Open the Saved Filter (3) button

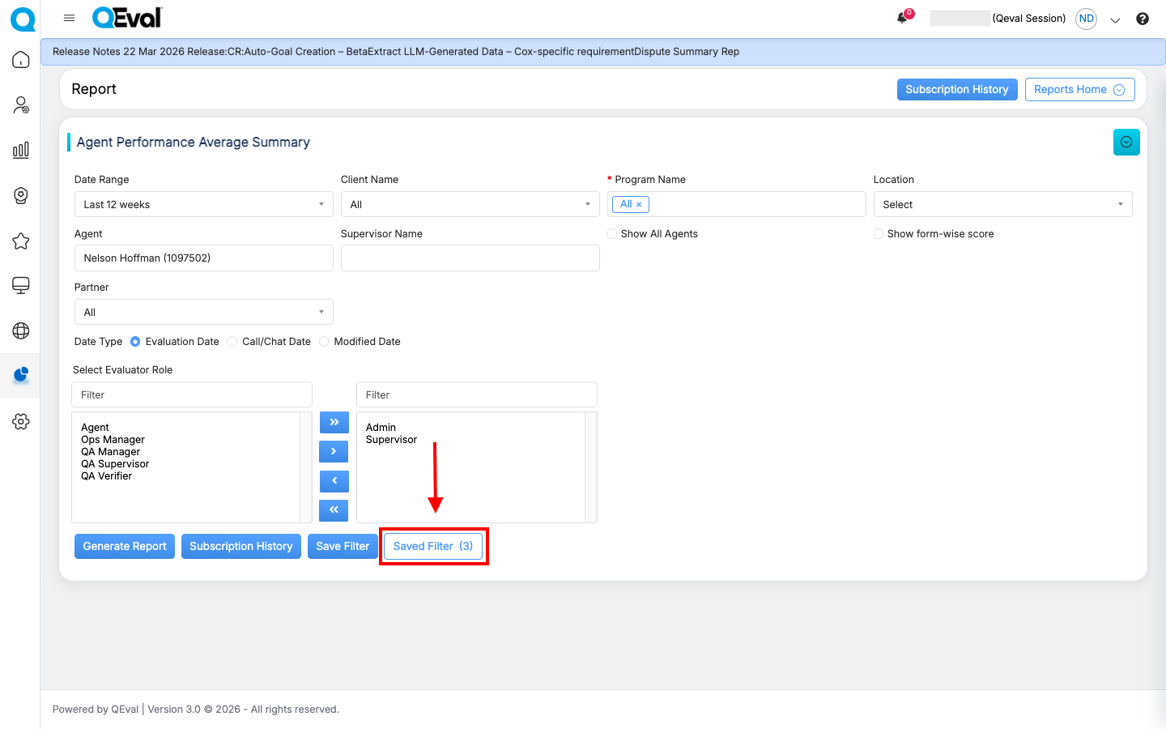[x=432, y=546]
